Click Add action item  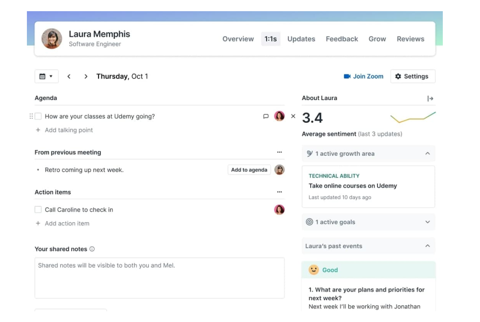pos(67,223)
